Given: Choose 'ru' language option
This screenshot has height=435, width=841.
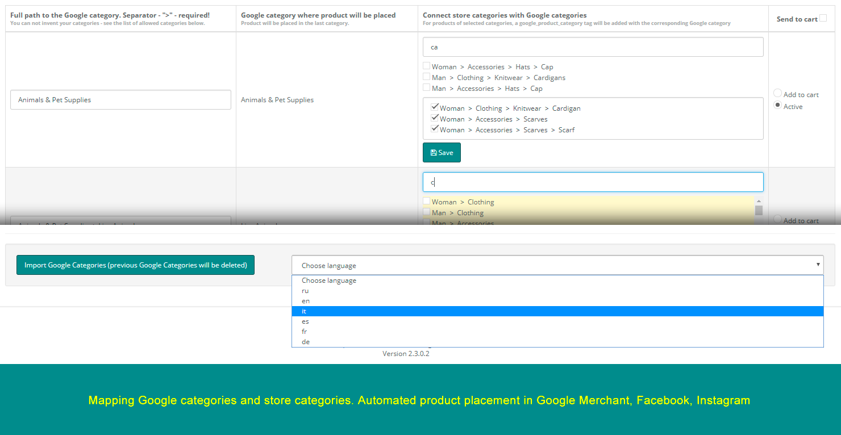Looking at the screenshot, I should click(557, 291).
